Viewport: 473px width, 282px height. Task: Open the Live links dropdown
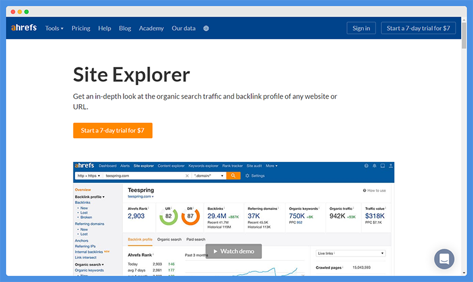tap(351, 254)
